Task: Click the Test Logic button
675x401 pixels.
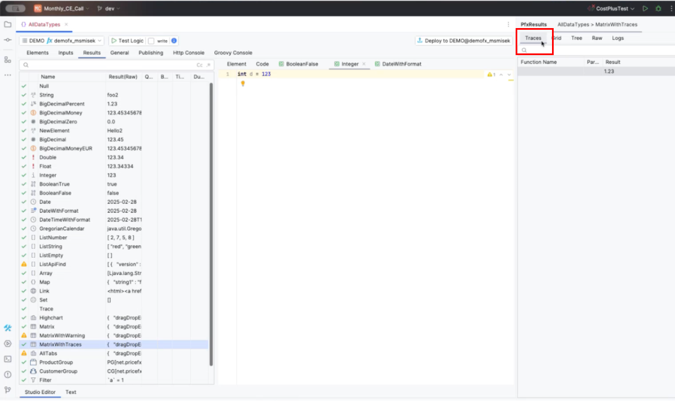Action: pyautogui.click(x=126, y=41)
